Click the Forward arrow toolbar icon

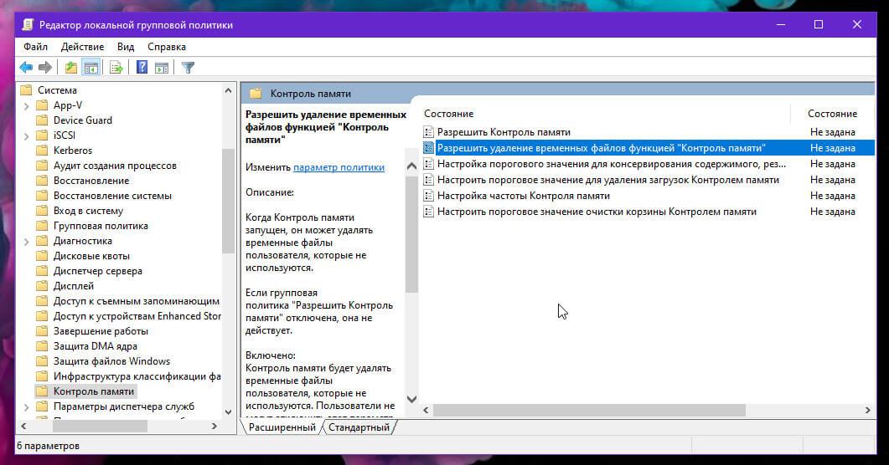pos(45,68)
